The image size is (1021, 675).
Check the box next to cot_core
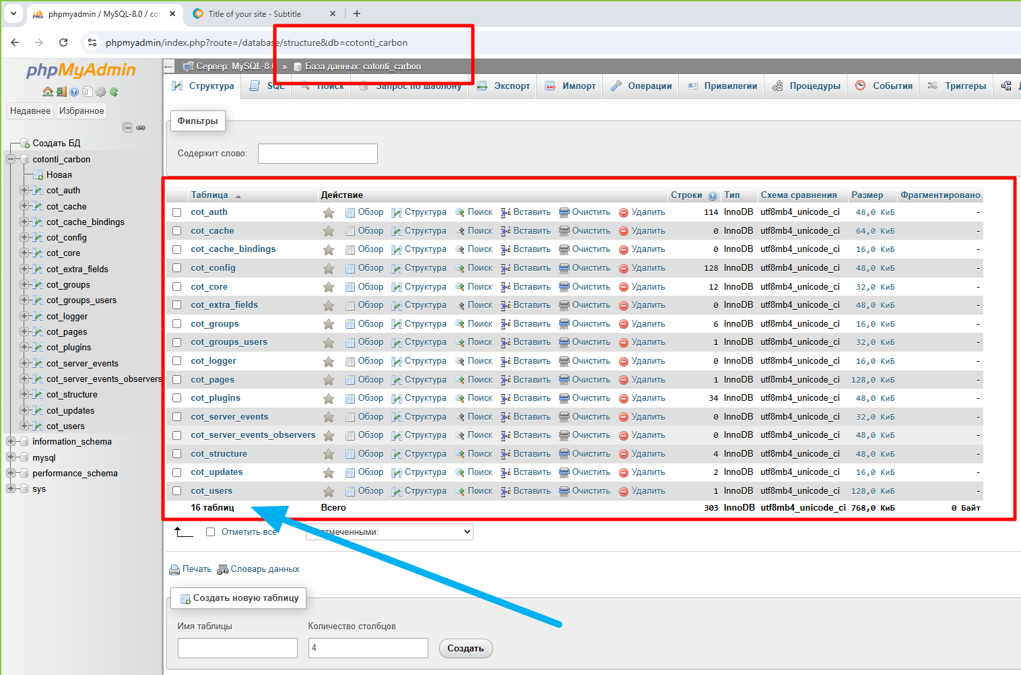coord(177,287)
